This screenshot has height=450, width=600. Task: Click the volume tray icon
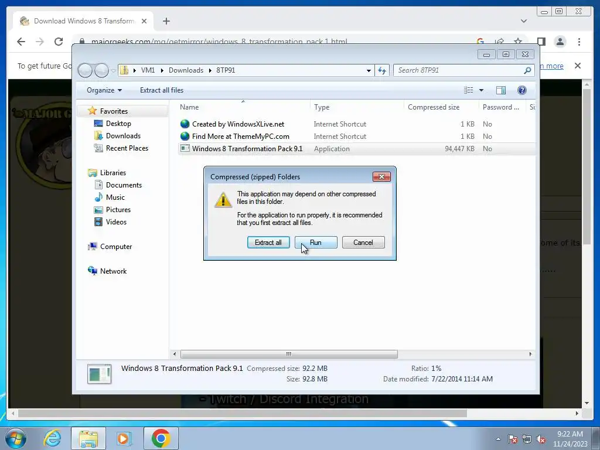click(x=541, y=439)
